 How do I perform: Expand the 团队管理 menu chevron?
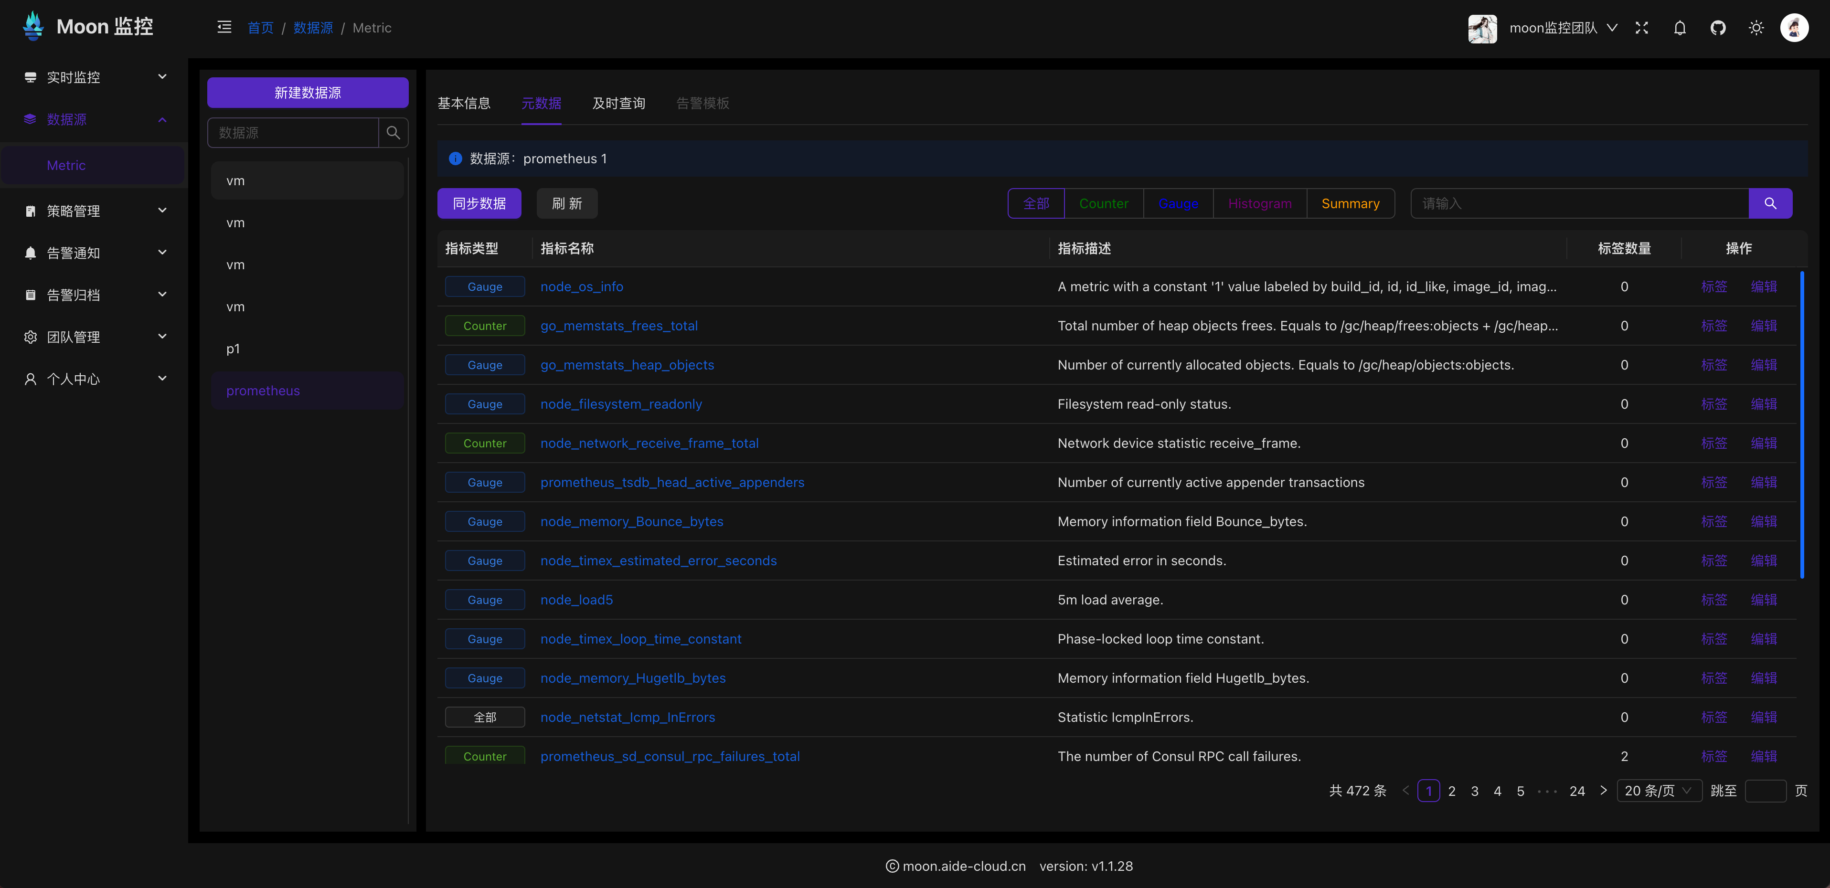tap(162, 336)
